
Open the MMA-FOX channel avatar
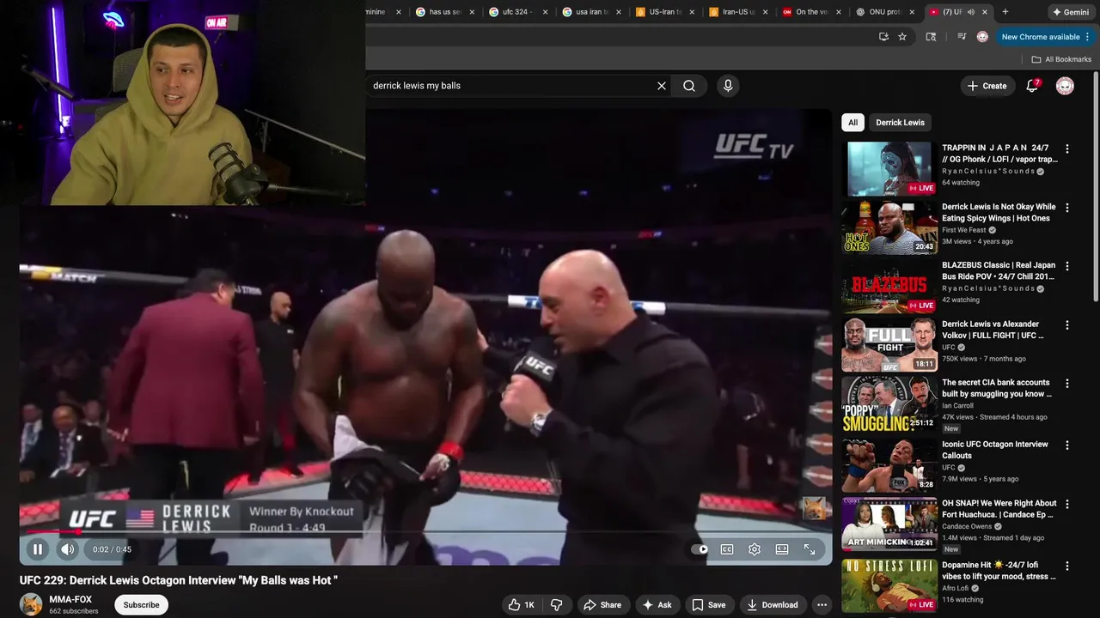point(31,604)
